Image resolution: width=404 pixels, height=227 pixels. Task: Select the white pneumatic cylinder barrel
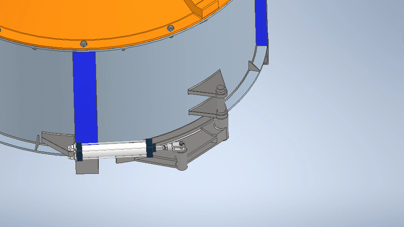tap(114, 149)
